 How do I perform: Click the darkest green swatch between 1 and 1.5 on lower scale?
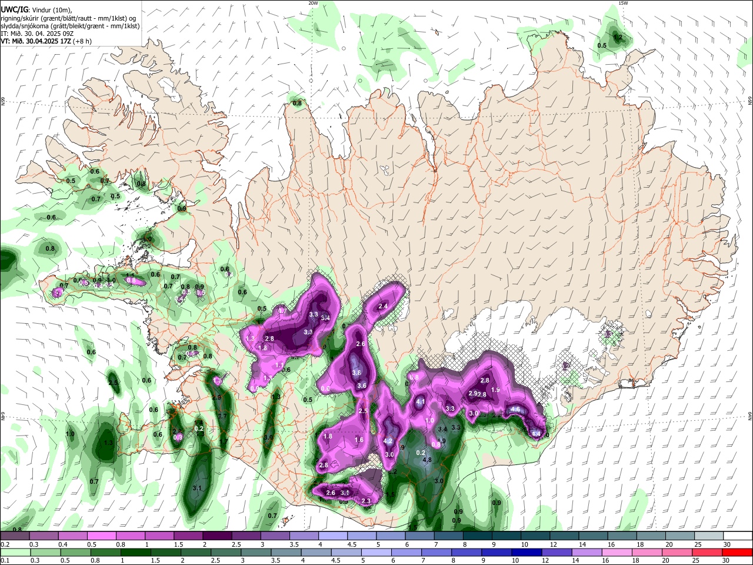(135, 552)
